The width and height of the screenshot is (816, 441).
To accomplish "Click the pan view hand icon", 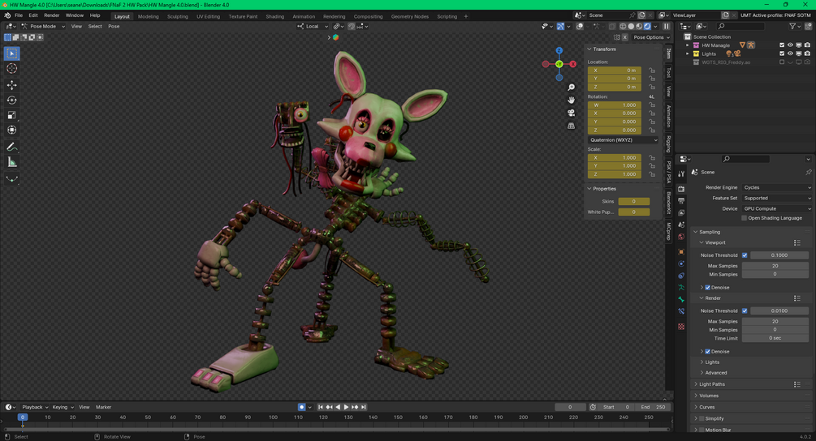I will coord(571,101).
